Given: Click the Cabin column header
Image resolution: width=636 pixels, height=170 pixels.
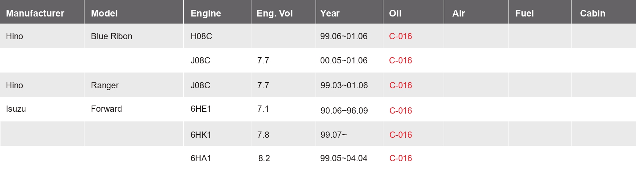Looking at the screenshot, I should (x=593, y=14).
